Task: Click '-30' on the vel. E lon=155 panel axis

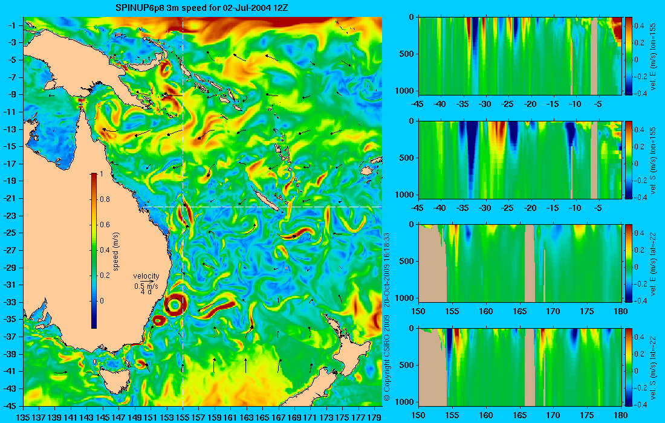Action: pos(485,105)
